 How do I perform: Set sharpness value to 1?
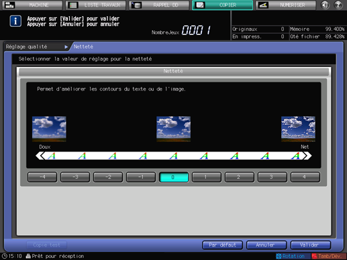207,177
